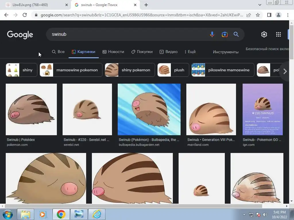Open the Chrome three-dot menu
Screen dimensions: 294x220
click(x=288, y=15)
